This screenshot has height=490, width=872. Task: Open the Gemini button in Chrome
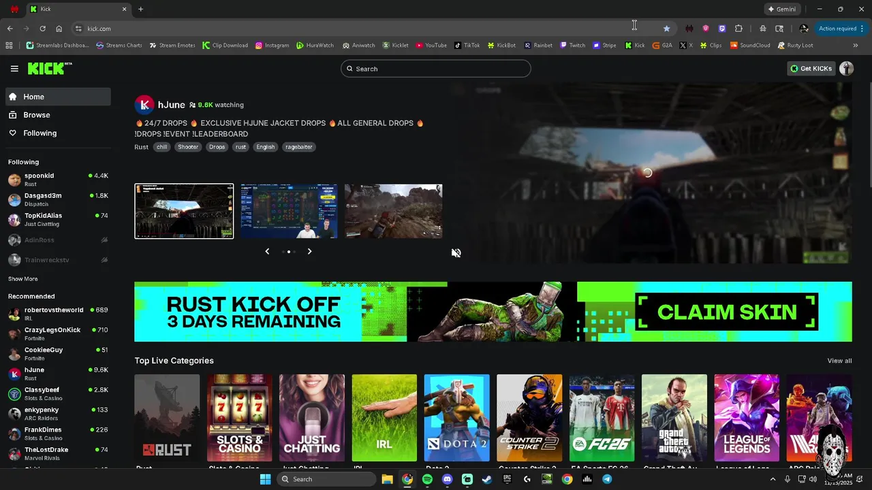781,10
